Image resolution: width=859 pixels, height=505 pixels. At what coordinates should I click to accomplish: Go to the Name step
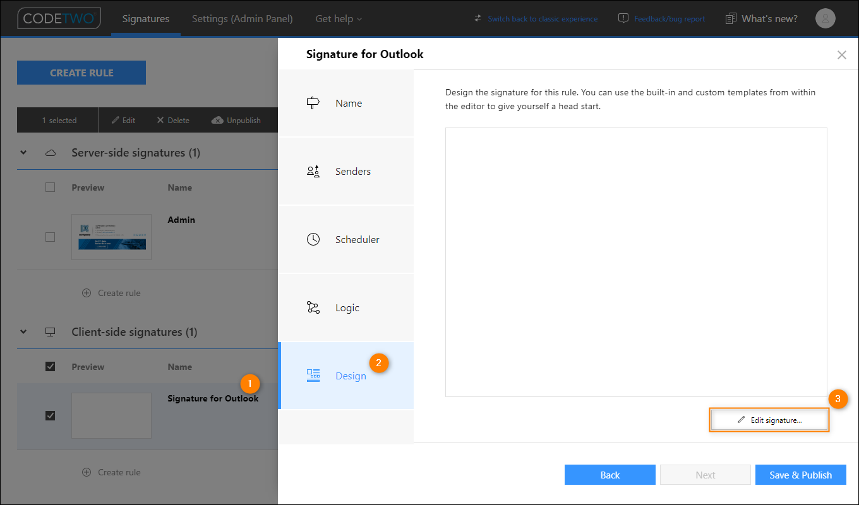click(346, 103)
